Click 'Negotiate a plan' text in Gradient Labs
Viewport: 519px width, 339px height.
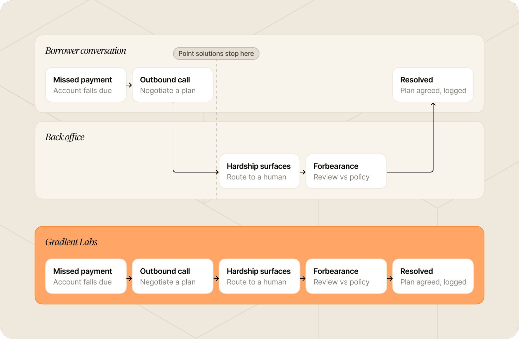click(x=168, y=282)
